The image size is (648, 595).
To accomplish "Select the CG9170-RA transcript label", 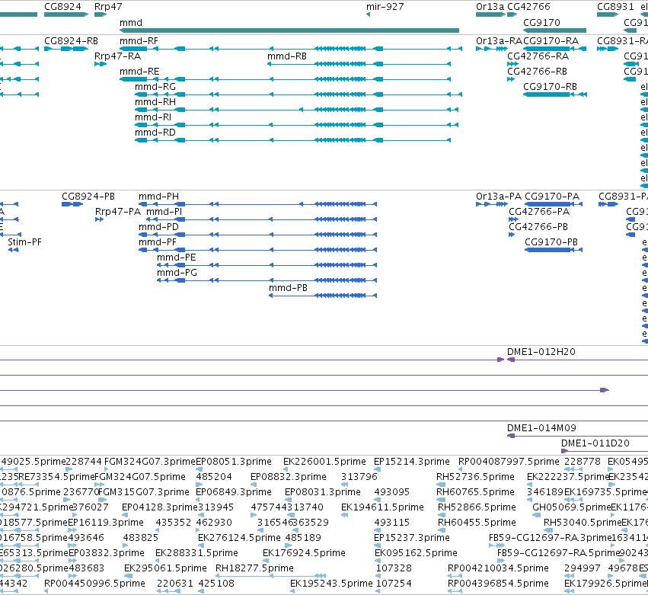I will [x=551, y=41].
